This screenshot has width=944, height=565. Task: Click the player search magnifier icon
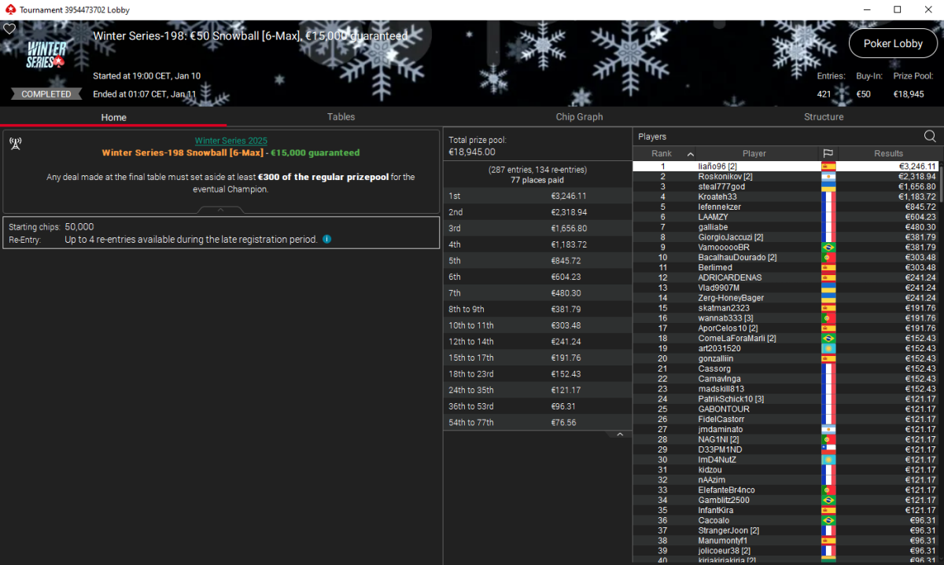tap(930, 137)
